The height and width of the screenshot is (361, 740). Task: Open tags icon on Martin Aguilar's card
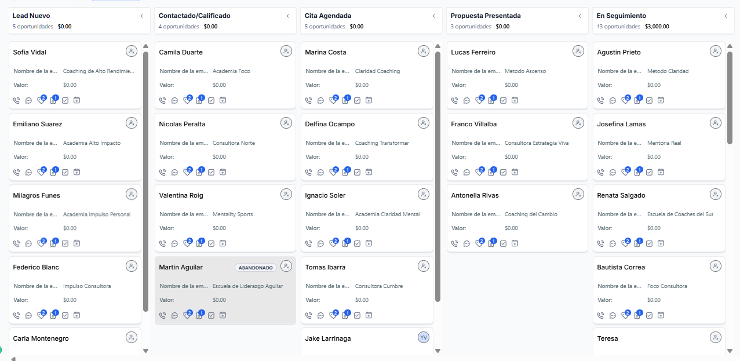coord(187,315)
